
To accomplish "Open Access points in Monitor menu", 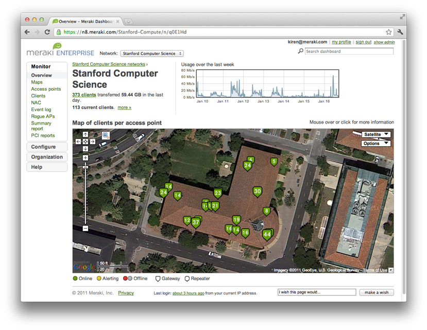I will (x=46, y=89).
